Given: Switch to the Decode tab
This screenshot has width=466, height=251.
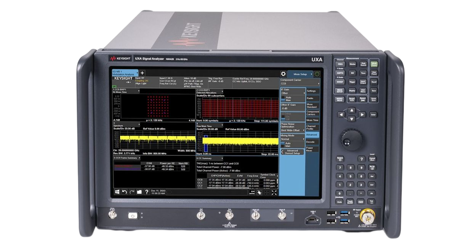Looking at the screenshot, I should click(x=311, y=142).
